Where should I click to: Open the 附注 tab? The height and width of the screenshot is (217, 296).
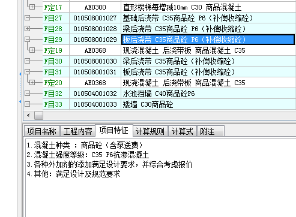pyautogui.click(x=211, y=131)
